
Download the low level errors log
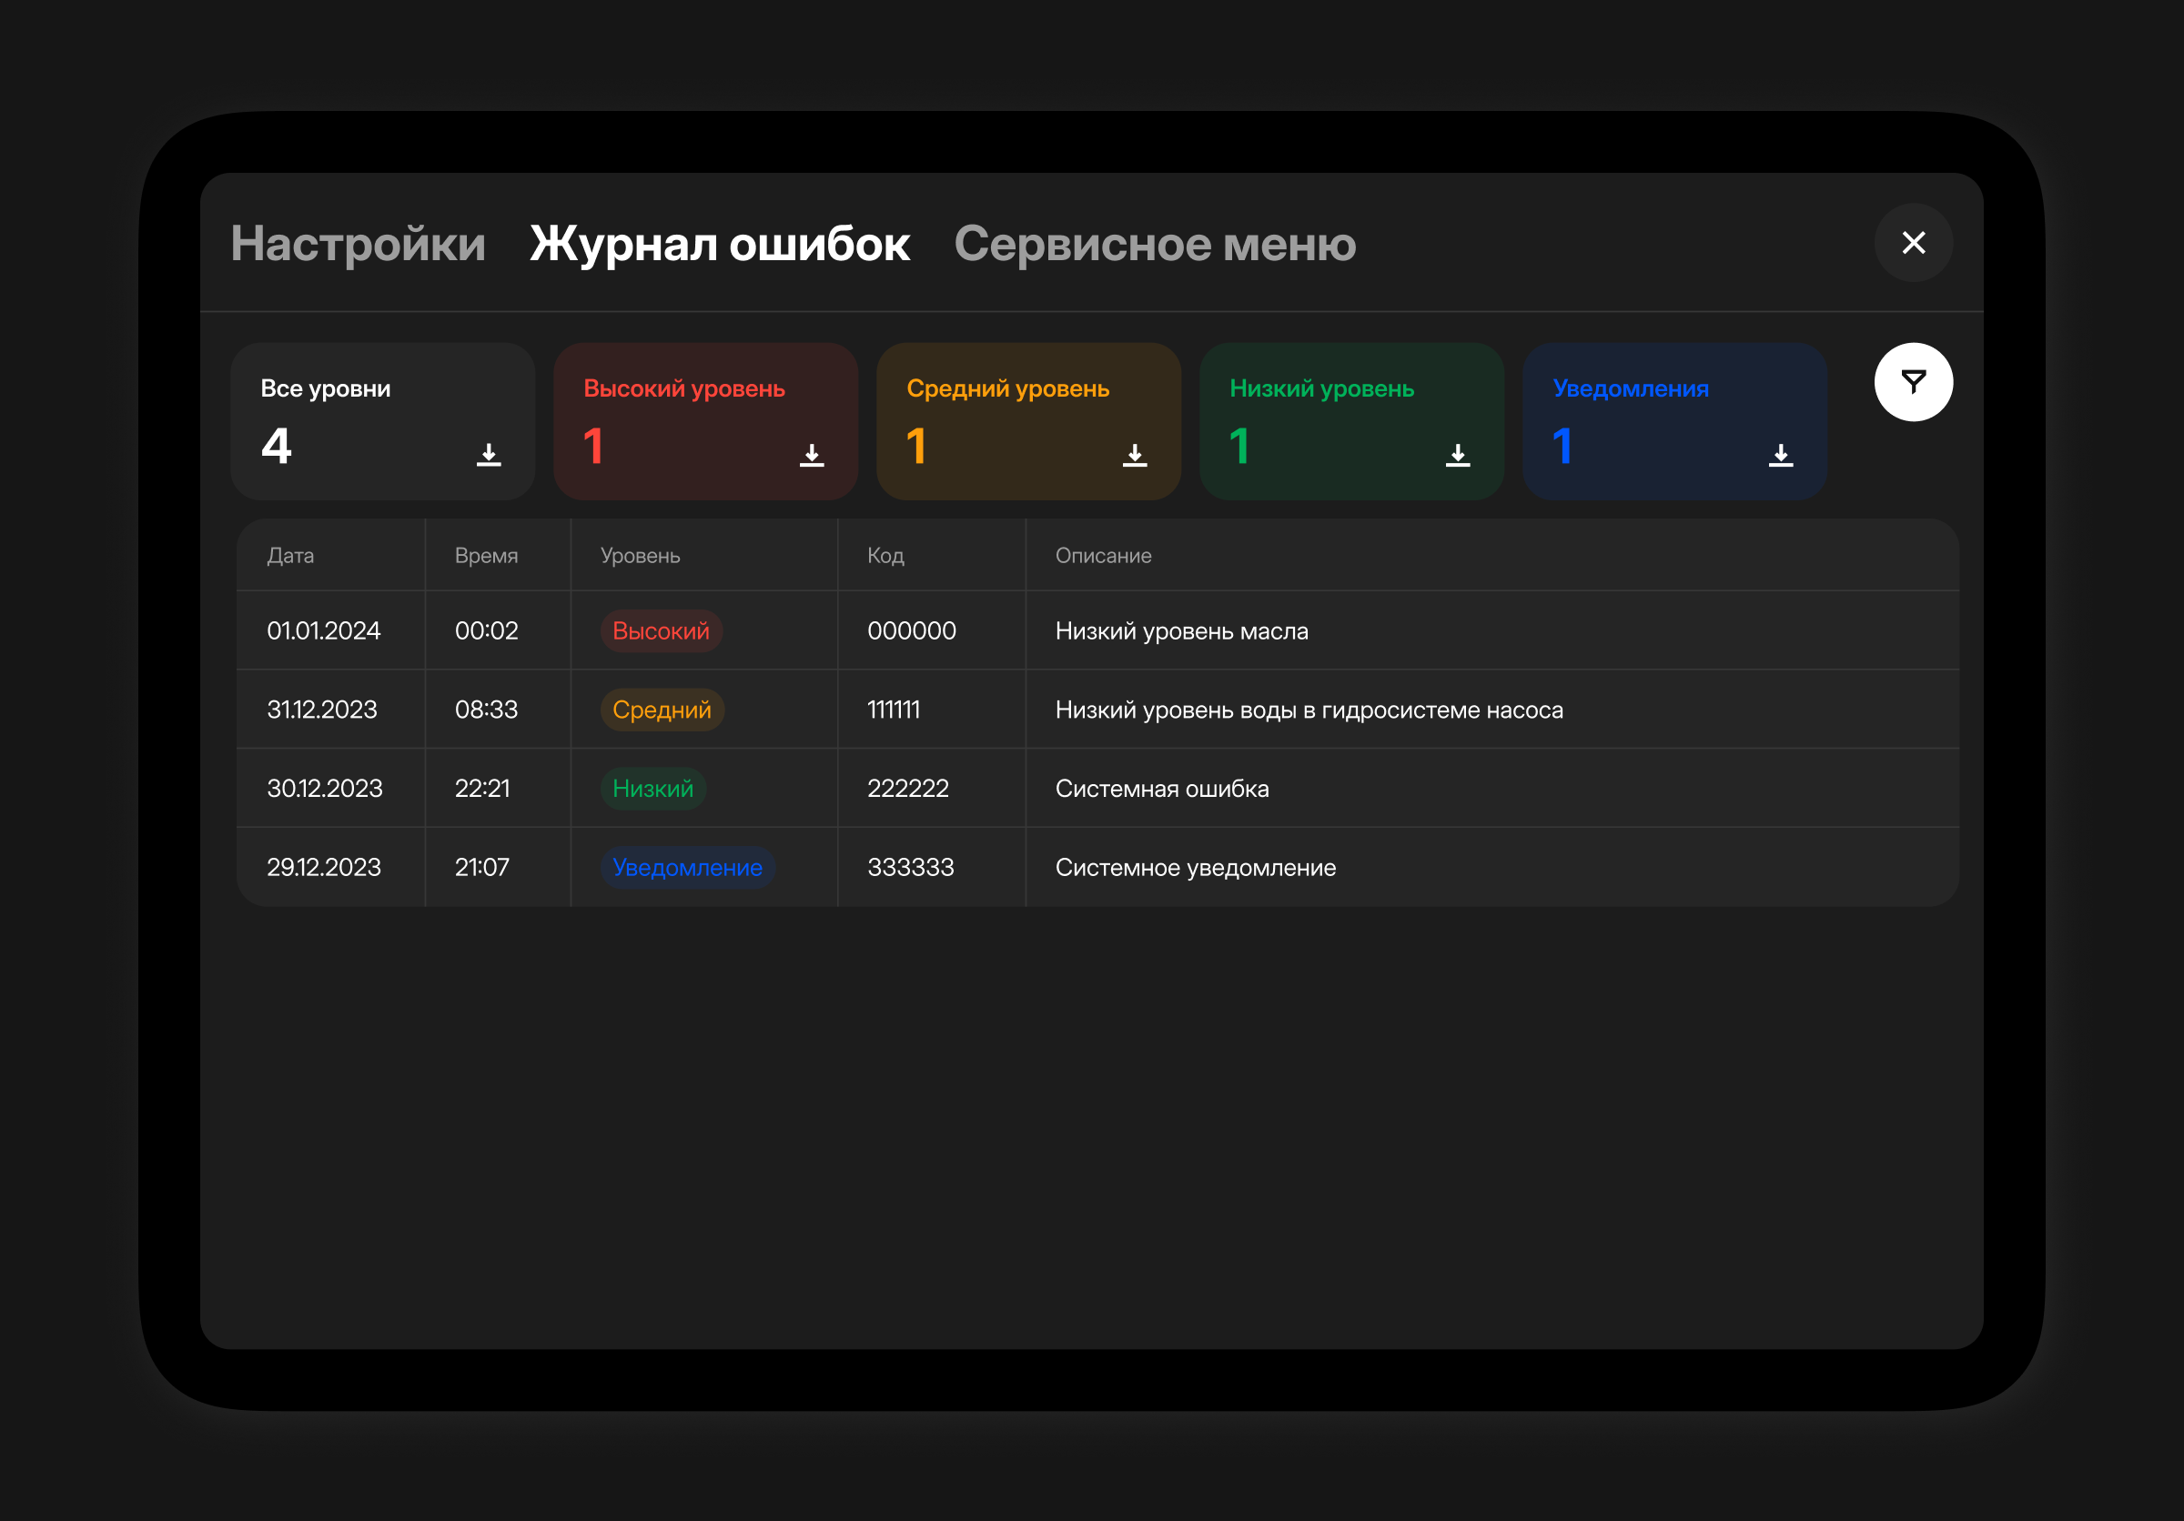[x=1457, y=455]
